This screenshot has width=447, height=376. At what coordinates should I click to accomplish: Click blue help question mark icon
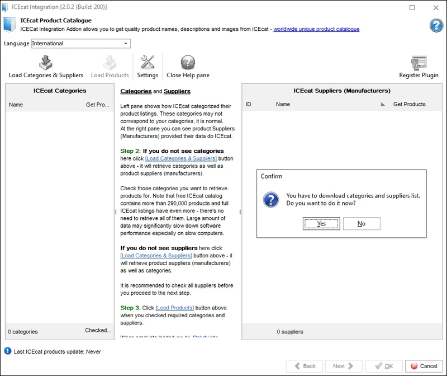[x=436, y=25]
